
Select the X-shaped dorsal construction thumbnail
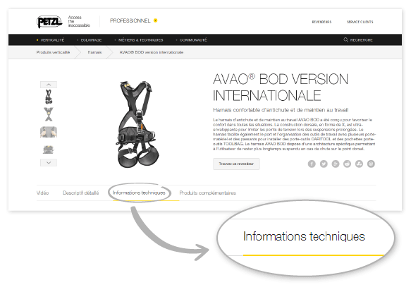pyautogui.click(x=49, y=114)
